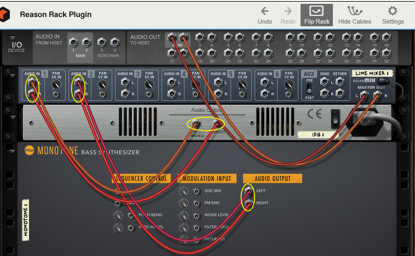Click Monotone Audio Output Left jack

[x=248, y=191]
